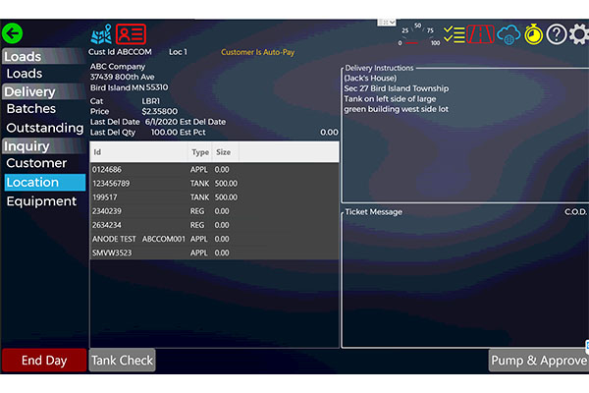The image size is (589, 393).
Task: Go to the Customer inquiry item
Action: tap(36, 163)
